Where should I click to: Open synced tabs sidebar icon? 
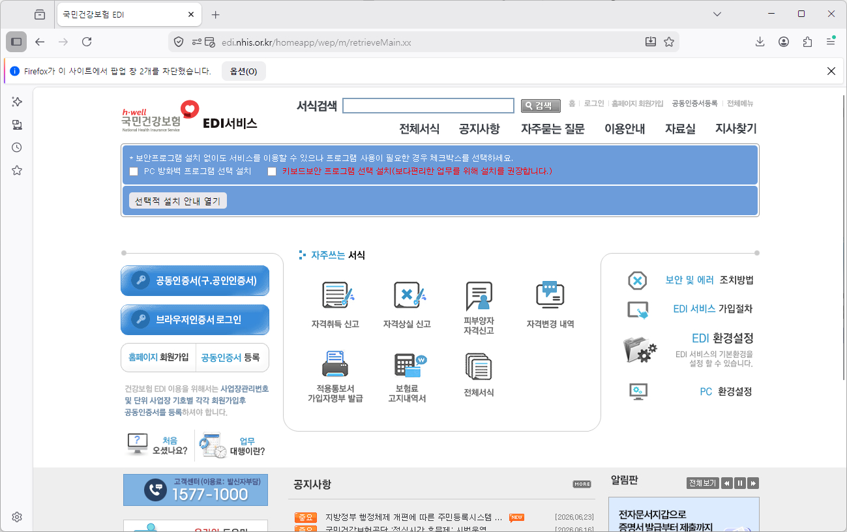point(17,125)
